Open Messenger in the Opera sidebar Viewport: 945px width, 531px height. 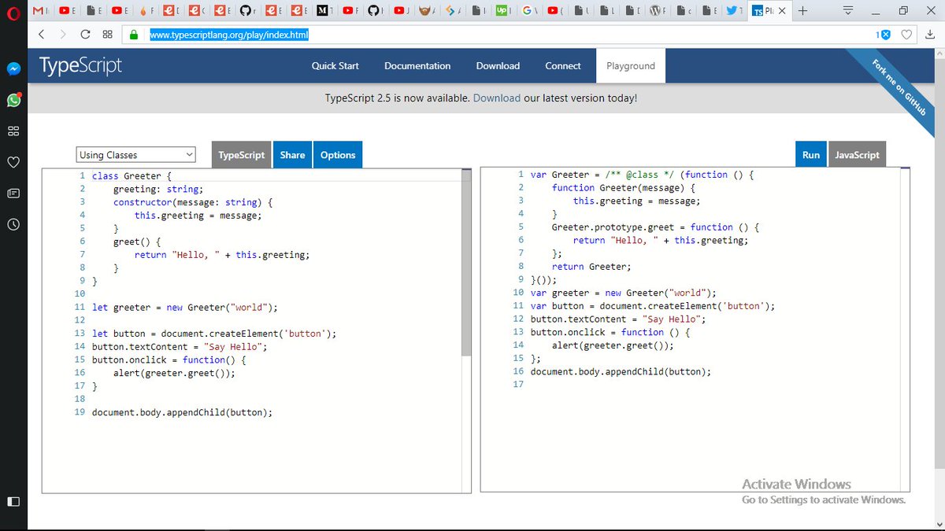(x=13, y=69)
